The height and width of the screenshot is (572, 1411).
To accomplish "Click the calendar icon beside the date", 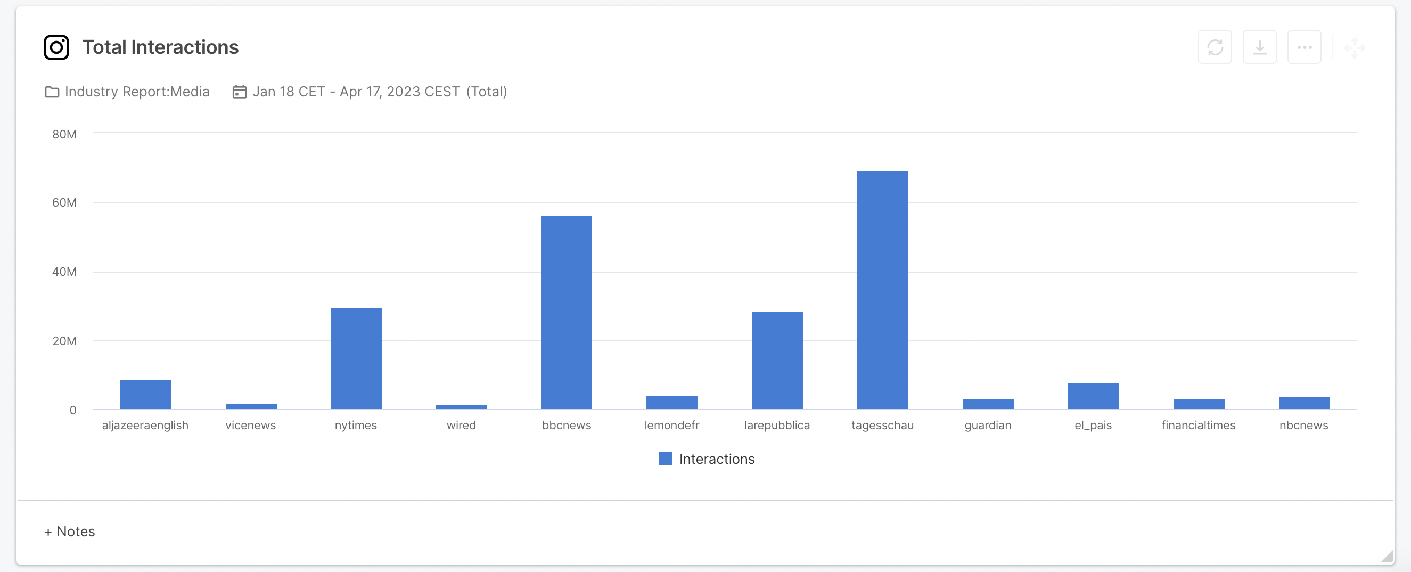I will [x=240, y=92].
